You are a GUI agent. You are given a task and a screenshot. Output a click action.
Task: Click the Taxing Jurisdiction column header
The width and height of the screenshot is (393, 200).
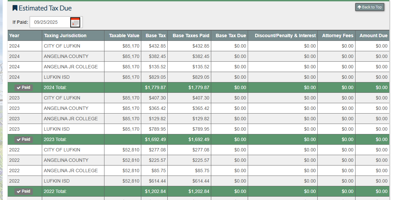tap(65, 36)
